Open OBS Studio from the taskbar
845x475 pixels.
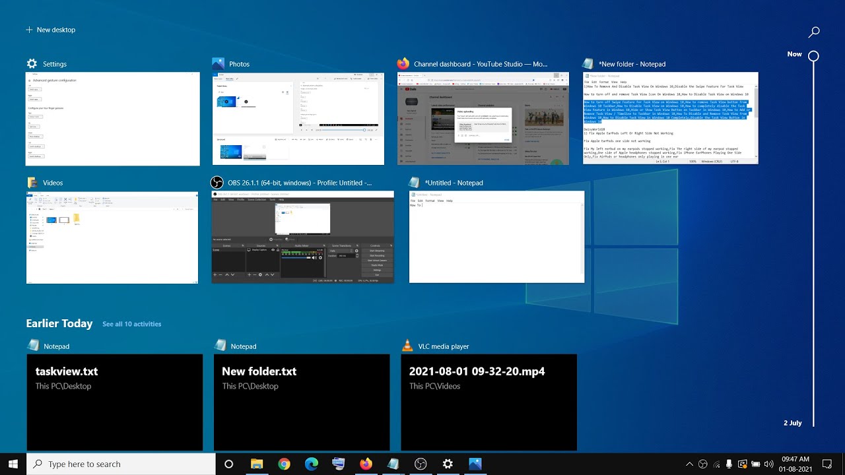point(421,464)
